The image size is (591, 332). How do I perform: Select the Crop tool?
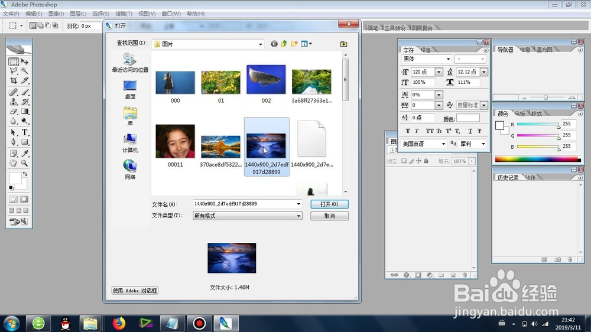(x=14, y=80)
